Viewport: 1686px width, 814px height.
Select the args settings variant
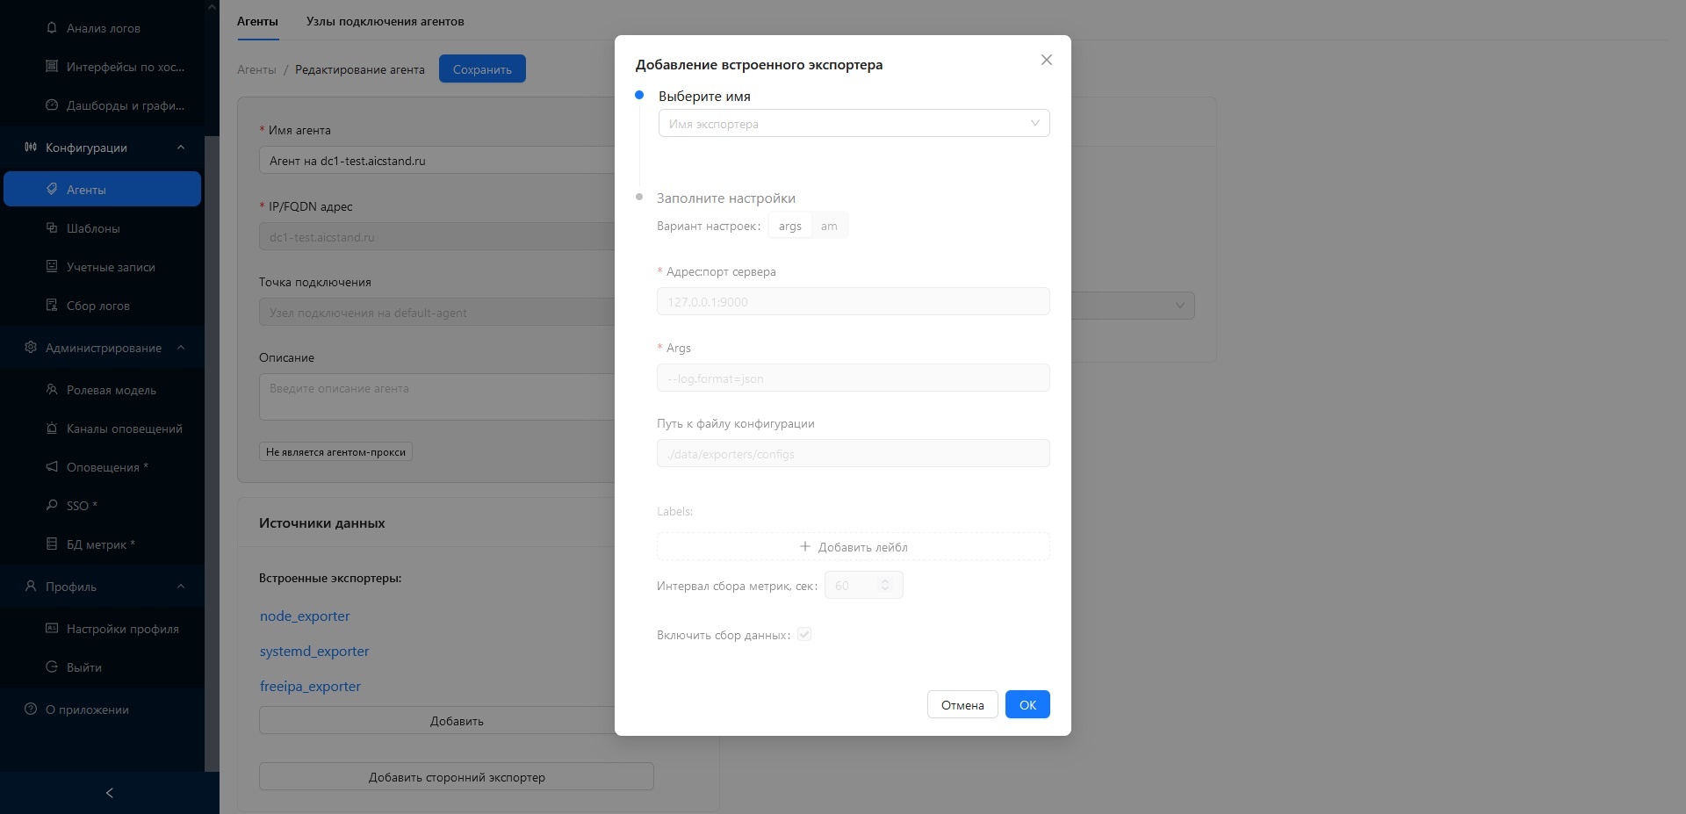point(789,226)
